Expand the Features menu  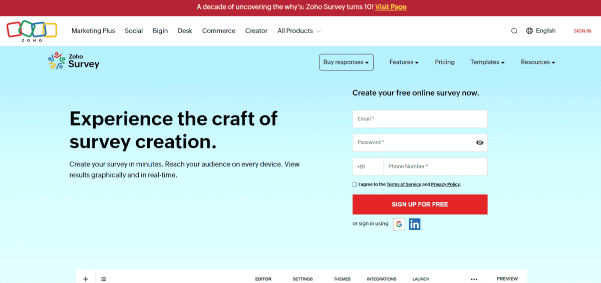tap(404, 62)
